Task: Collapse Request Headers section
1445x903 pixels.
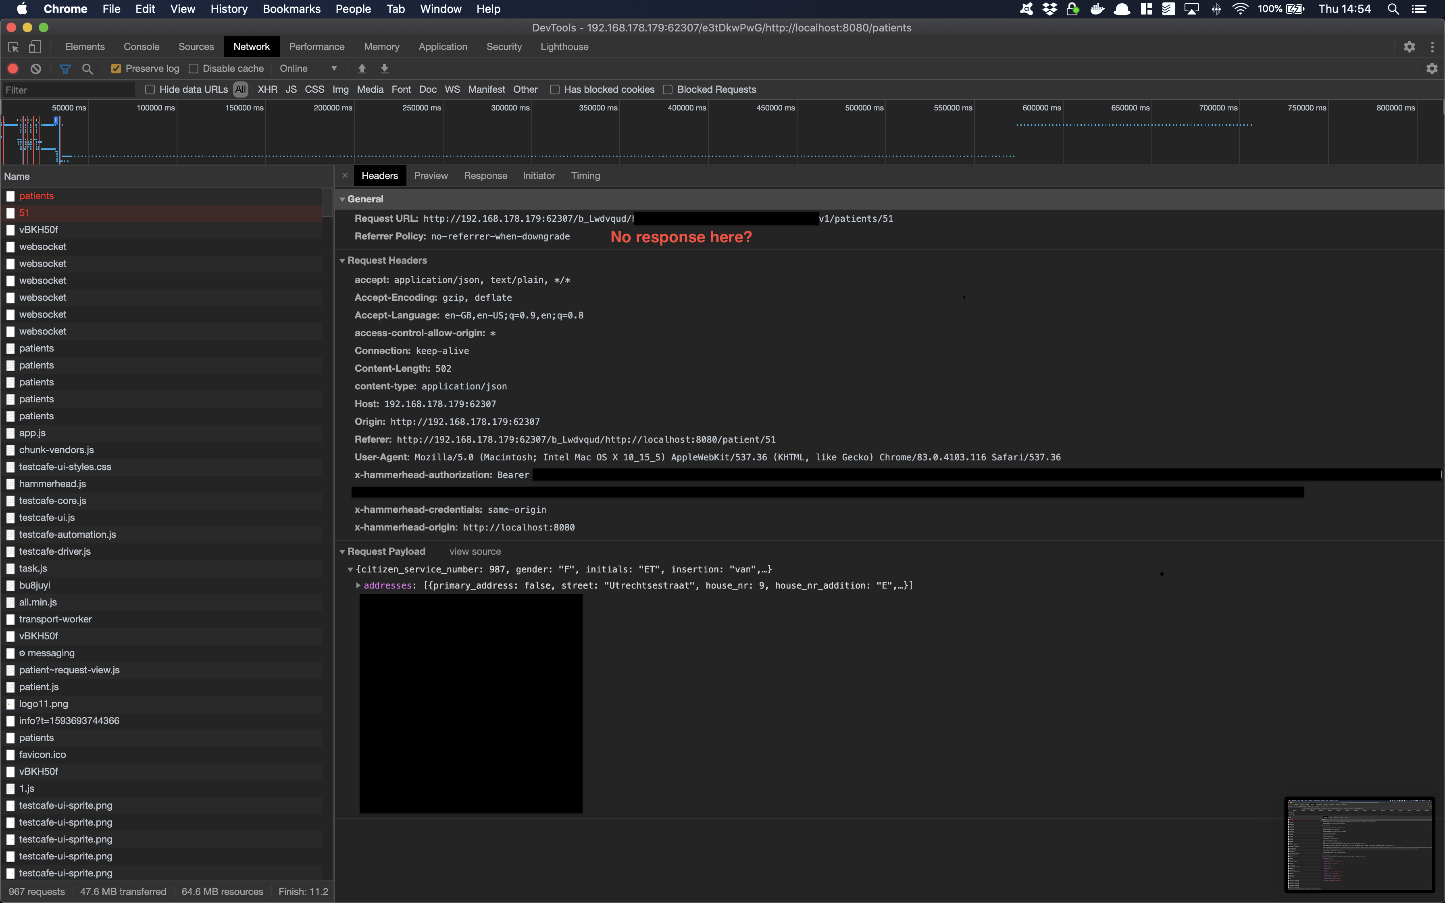Action: [x=343, y=260]
